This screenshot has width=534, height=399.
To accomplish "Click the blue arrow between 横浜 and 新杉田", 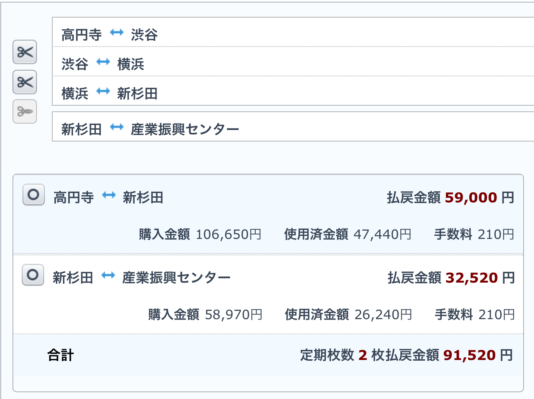I will pos(103,92).
